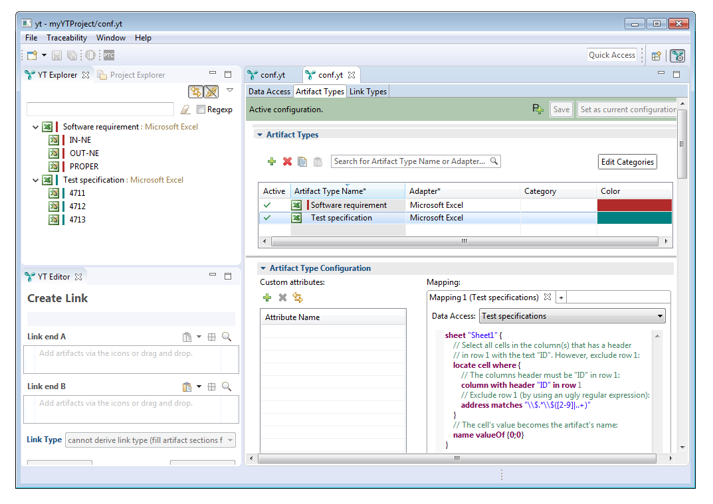Enable the Regexp checkbox

coord(201,110)
